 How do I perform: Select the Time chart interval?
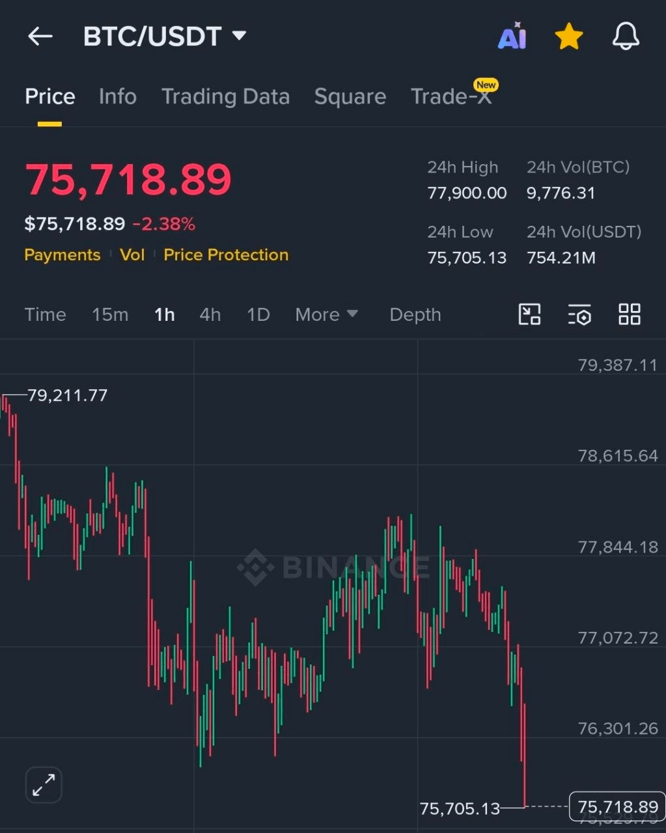(x=45, y=314)
